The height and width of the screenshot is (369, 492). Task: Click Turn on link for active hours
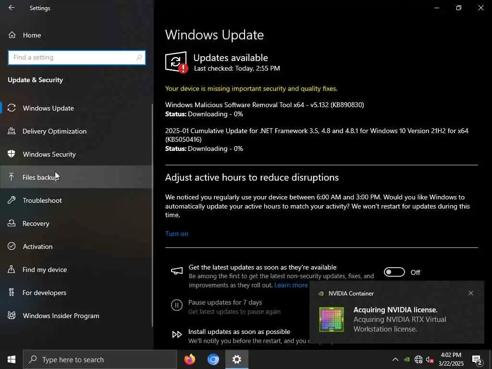click(177, 234)
